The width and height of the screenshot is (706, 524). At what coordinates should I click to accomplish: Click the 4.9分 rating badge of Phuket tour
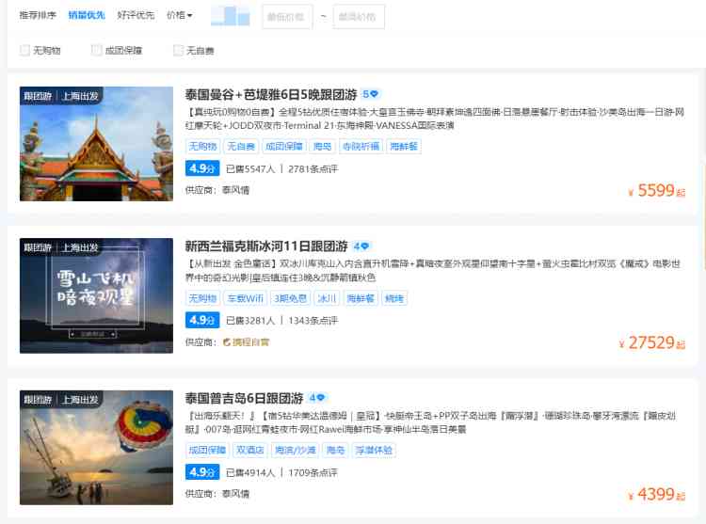click(x=202, y=472)
